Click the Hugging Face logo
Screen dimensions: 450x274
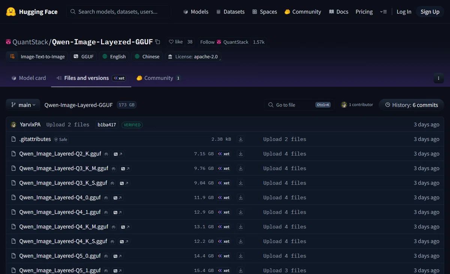click(x=32, y=12)
